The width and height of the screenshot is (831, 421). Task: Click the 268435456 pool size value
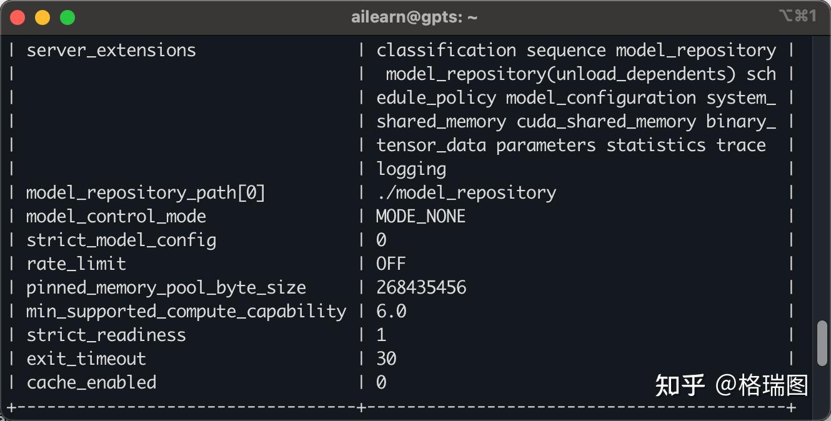point(420,288)
